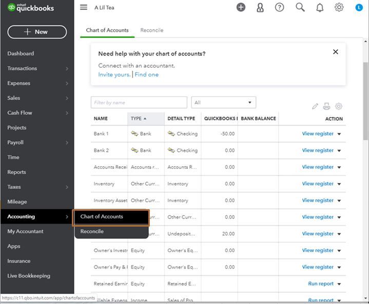Print the chart of accounts list
This screenshot has height=304, width=369.
[326, 106]
